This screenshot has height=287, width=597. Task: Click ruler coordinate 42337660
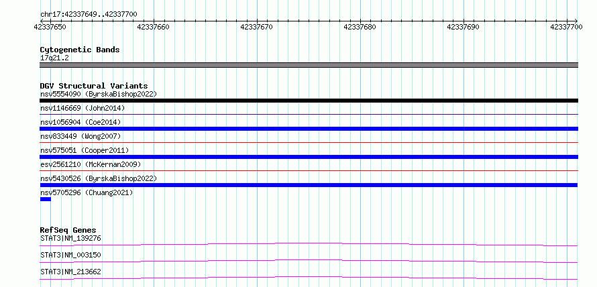tap(154, 27)
